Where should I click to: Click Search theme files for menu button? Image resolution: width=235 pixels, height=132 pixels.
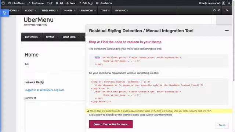(x=111, y=124)
